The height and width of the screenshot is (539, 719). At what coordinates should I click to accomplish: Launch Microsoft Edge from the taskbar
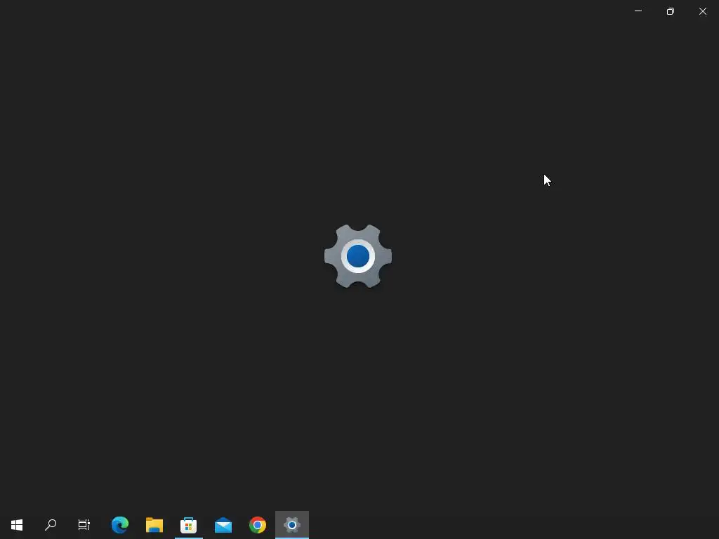click(x=120, y=525)
